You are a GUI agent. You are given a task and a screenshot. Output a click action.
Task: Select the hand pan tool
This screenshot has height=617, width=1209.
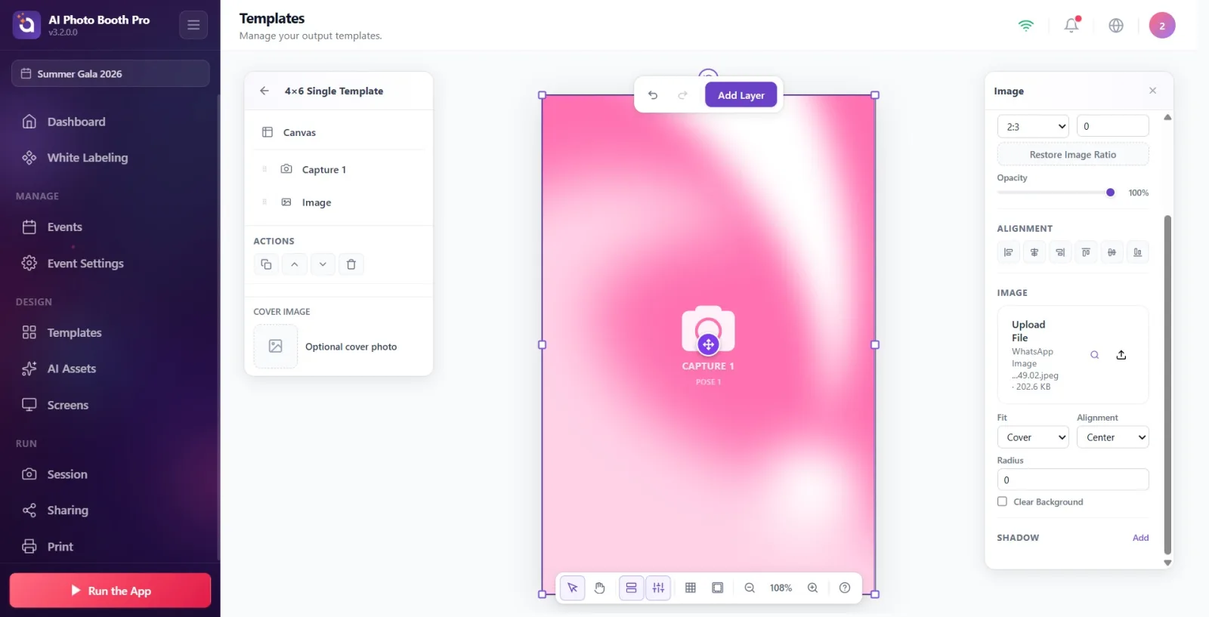coord(599,588)
